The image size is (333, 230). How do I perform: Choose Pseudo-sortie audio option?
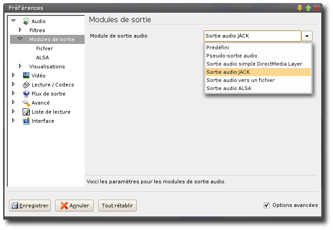click(258, 56)
